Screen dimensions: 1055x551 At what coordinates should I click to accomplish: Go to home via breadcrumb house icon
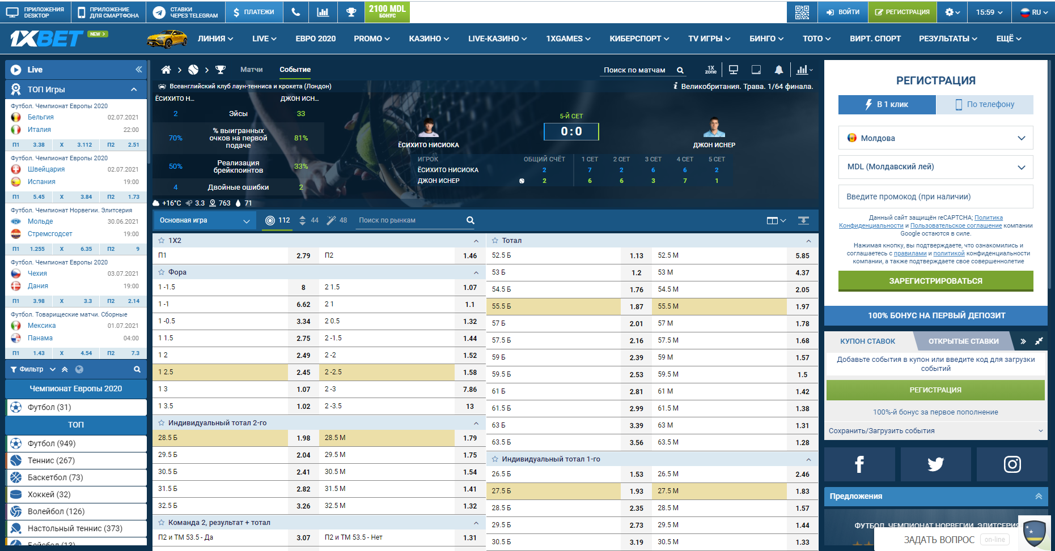[166, 70]
